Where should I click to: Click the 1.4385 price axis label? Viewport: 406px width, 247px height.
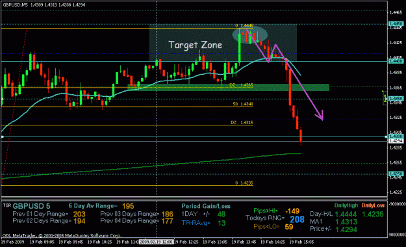point(396,73)
